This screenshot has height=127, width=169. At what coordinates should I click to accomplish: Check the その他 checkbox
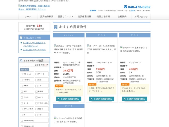point(22,97)
